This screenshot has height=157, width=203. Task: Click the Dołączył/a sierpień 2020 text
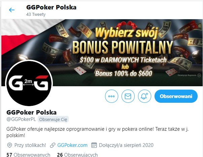click(x=126, y=145)
